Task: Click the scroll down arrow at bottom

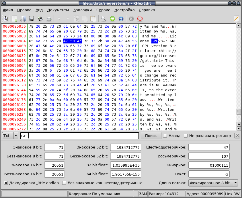Action: coord(239,128)
